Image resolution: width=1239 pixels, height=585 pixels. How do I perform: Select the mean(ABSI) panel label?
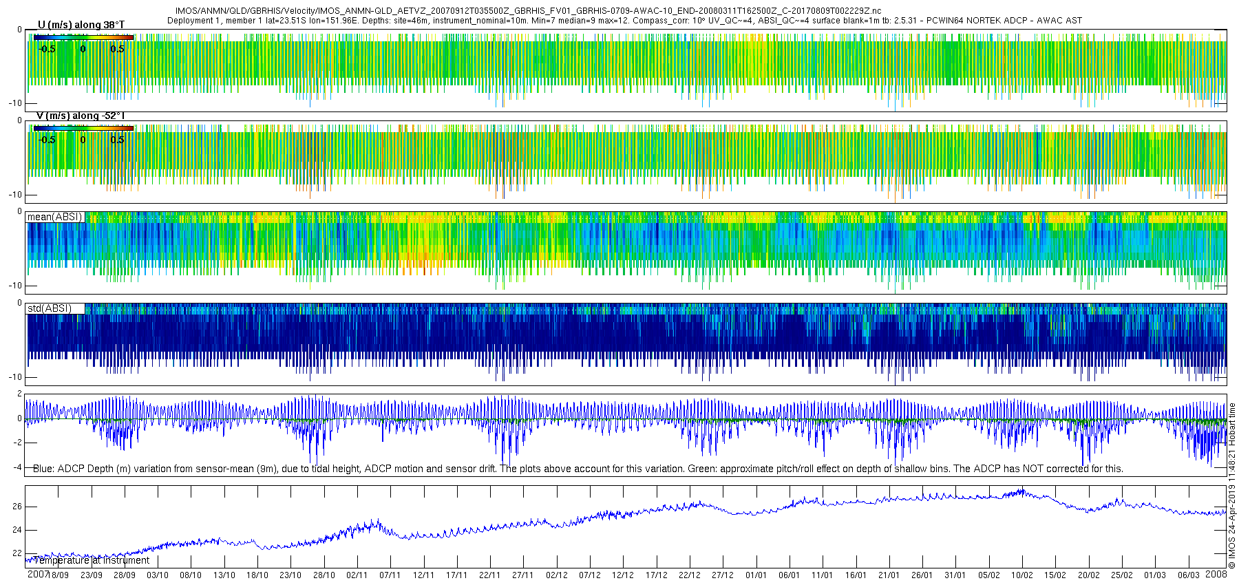[55, 217]
